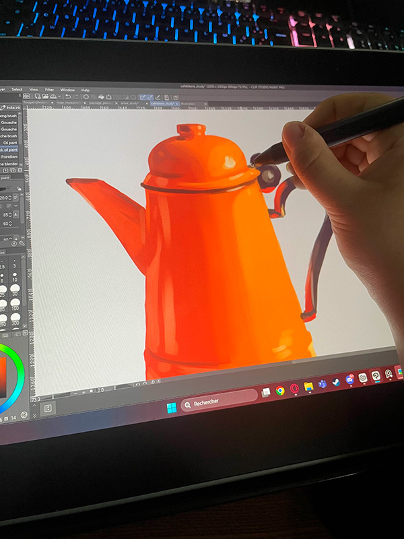Click the rotation angle 0.0 field
This screenshot has height=539, width=404.
[x=100, y=390]
